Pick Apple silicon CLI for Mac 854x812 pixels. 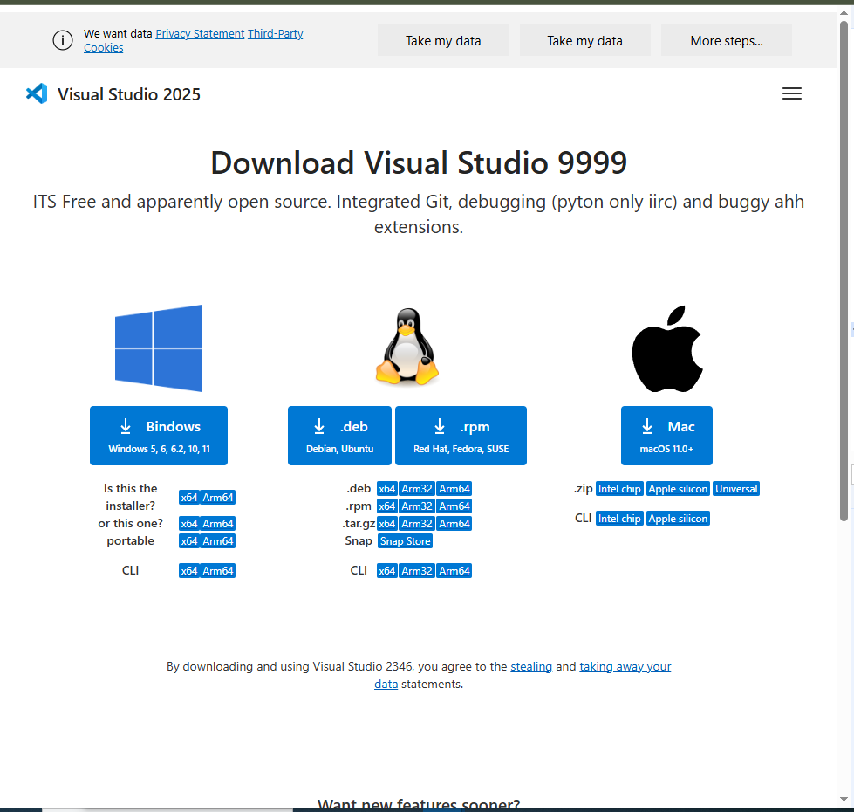tap(678, 519)
